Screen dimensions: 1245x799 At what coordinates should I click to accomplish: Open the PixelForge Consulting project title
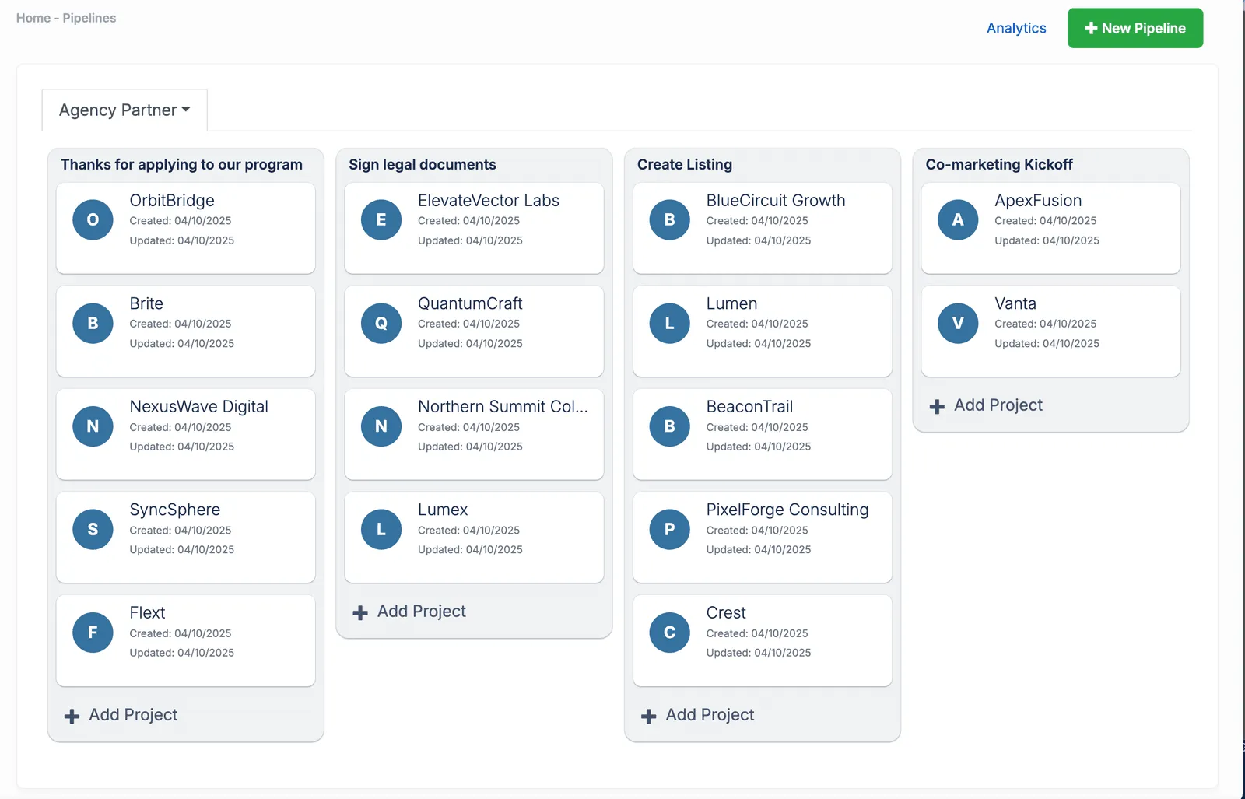pyautogui.click(x=787, y=510)
